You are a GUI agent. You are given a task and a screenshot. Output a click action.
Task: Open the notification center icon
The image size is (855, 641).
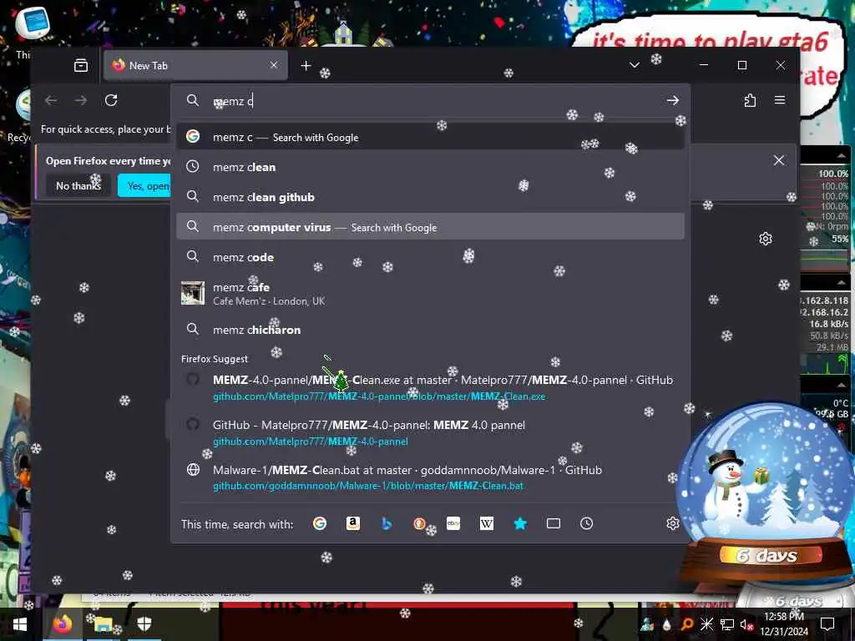[x=827, y=624]
